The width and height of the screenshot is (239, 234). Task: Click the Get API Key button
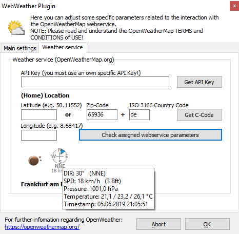click(200, 82)
